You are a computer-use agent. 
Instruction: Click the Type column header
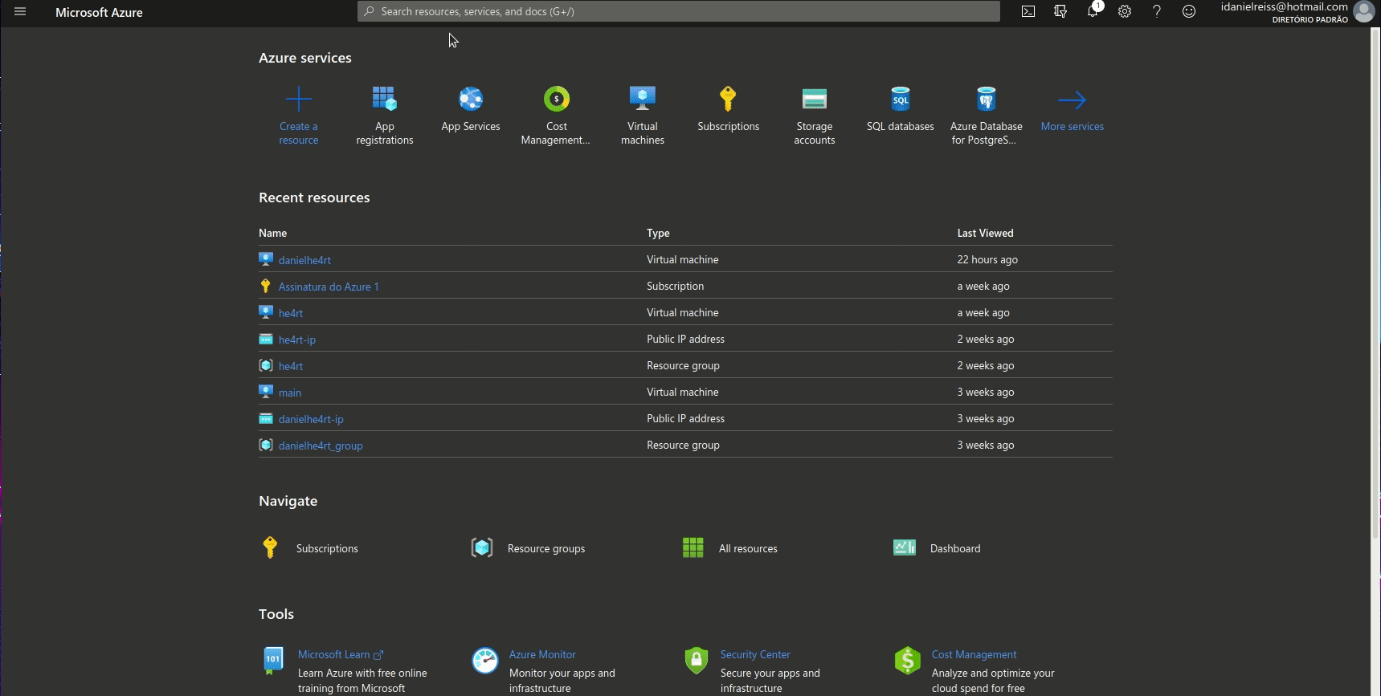click(658, 233)
